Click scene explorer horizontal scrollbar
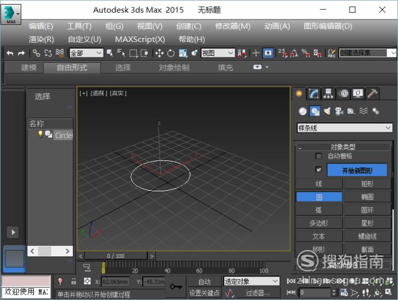The height and width of the screenshot is (300, 398). pyautogui.click(x=50, y=251)
